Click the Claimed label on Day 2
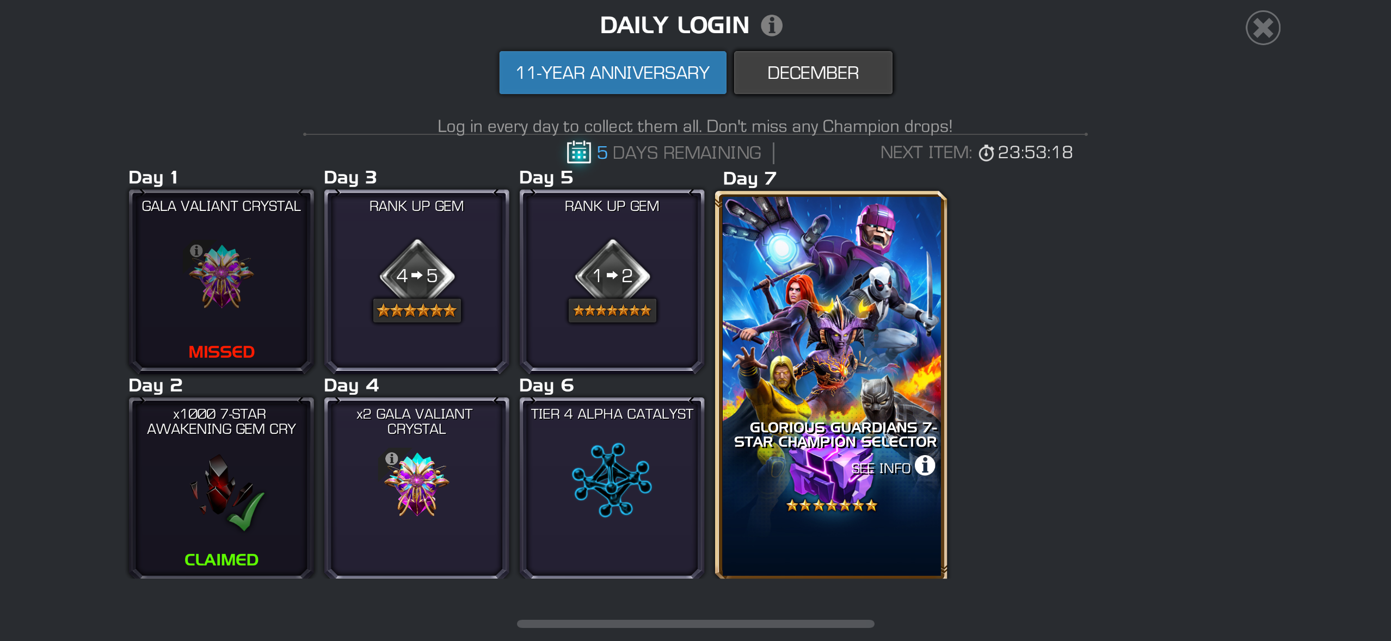The image size is (1391, 641). point(221,559)
